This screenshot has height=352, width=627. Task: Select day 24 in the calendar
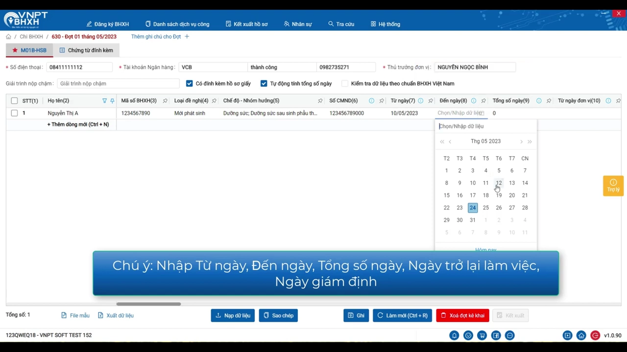pyautogui.click(x=473, y=208)
